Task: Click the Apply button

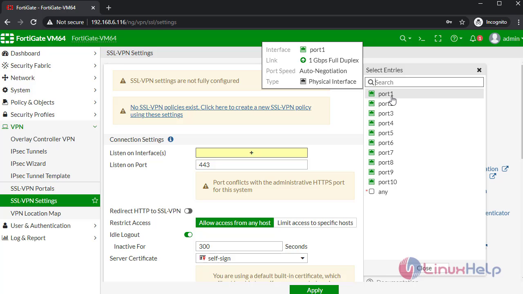Action: [314, 290]
